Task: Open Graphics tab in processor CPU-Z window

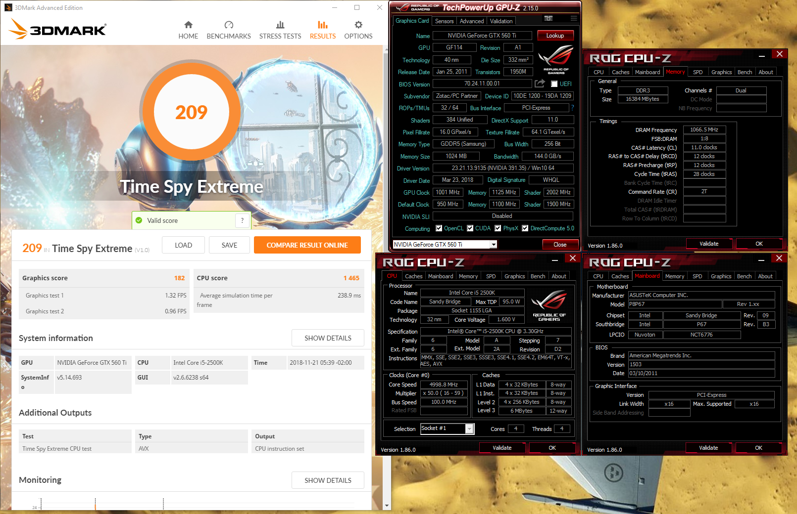Action: pyautogui.click(x=515, y=276)
